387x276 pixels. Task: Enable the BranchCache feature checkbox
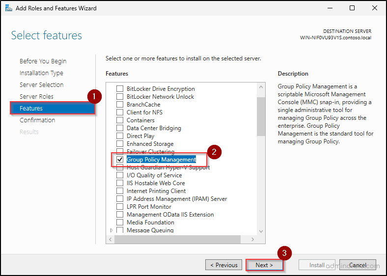(x=120, y=105)
